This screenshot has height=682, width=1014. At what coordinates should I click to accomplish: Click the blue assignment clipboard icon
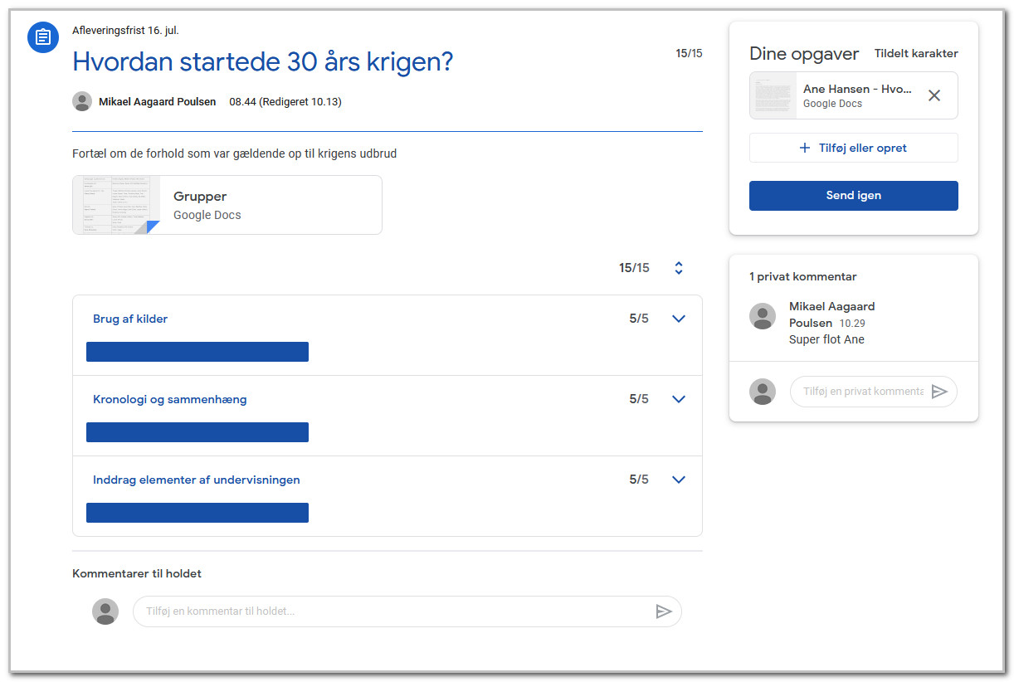pos(43,37)
